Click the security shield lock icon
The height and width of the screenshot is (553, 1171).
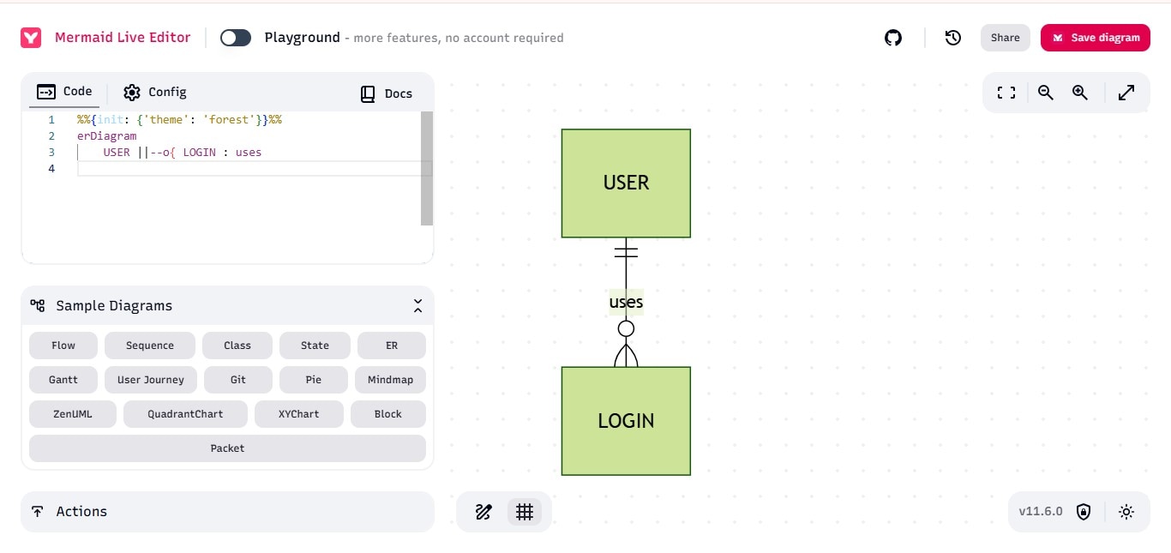click(x=1084, y=512)
